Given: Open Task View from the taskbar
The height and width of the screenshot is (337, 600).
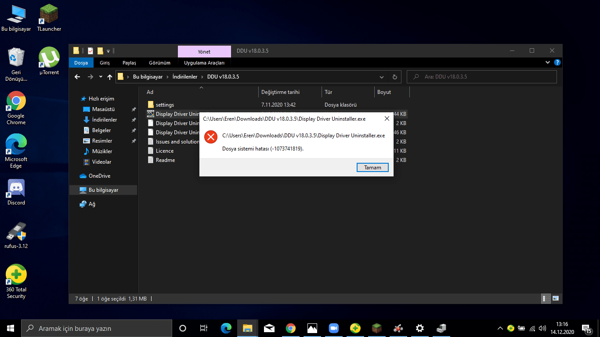Looking at the screenshot, I should point(204,328).
